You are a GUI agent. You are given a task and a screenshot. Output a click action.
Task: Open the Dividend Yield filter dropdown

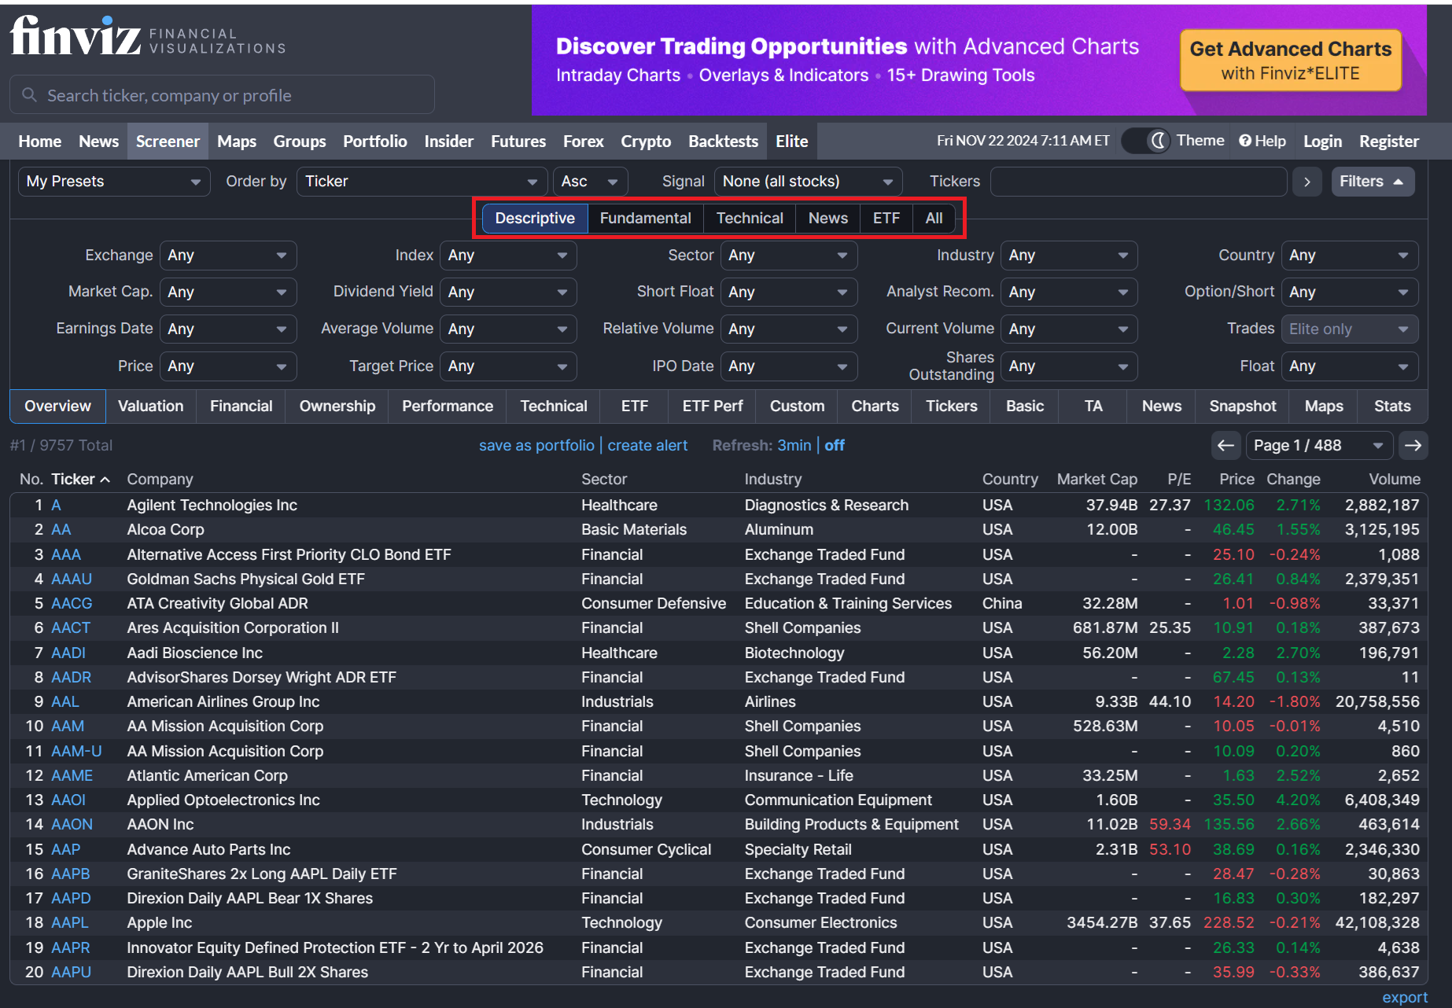click(508, 292)
